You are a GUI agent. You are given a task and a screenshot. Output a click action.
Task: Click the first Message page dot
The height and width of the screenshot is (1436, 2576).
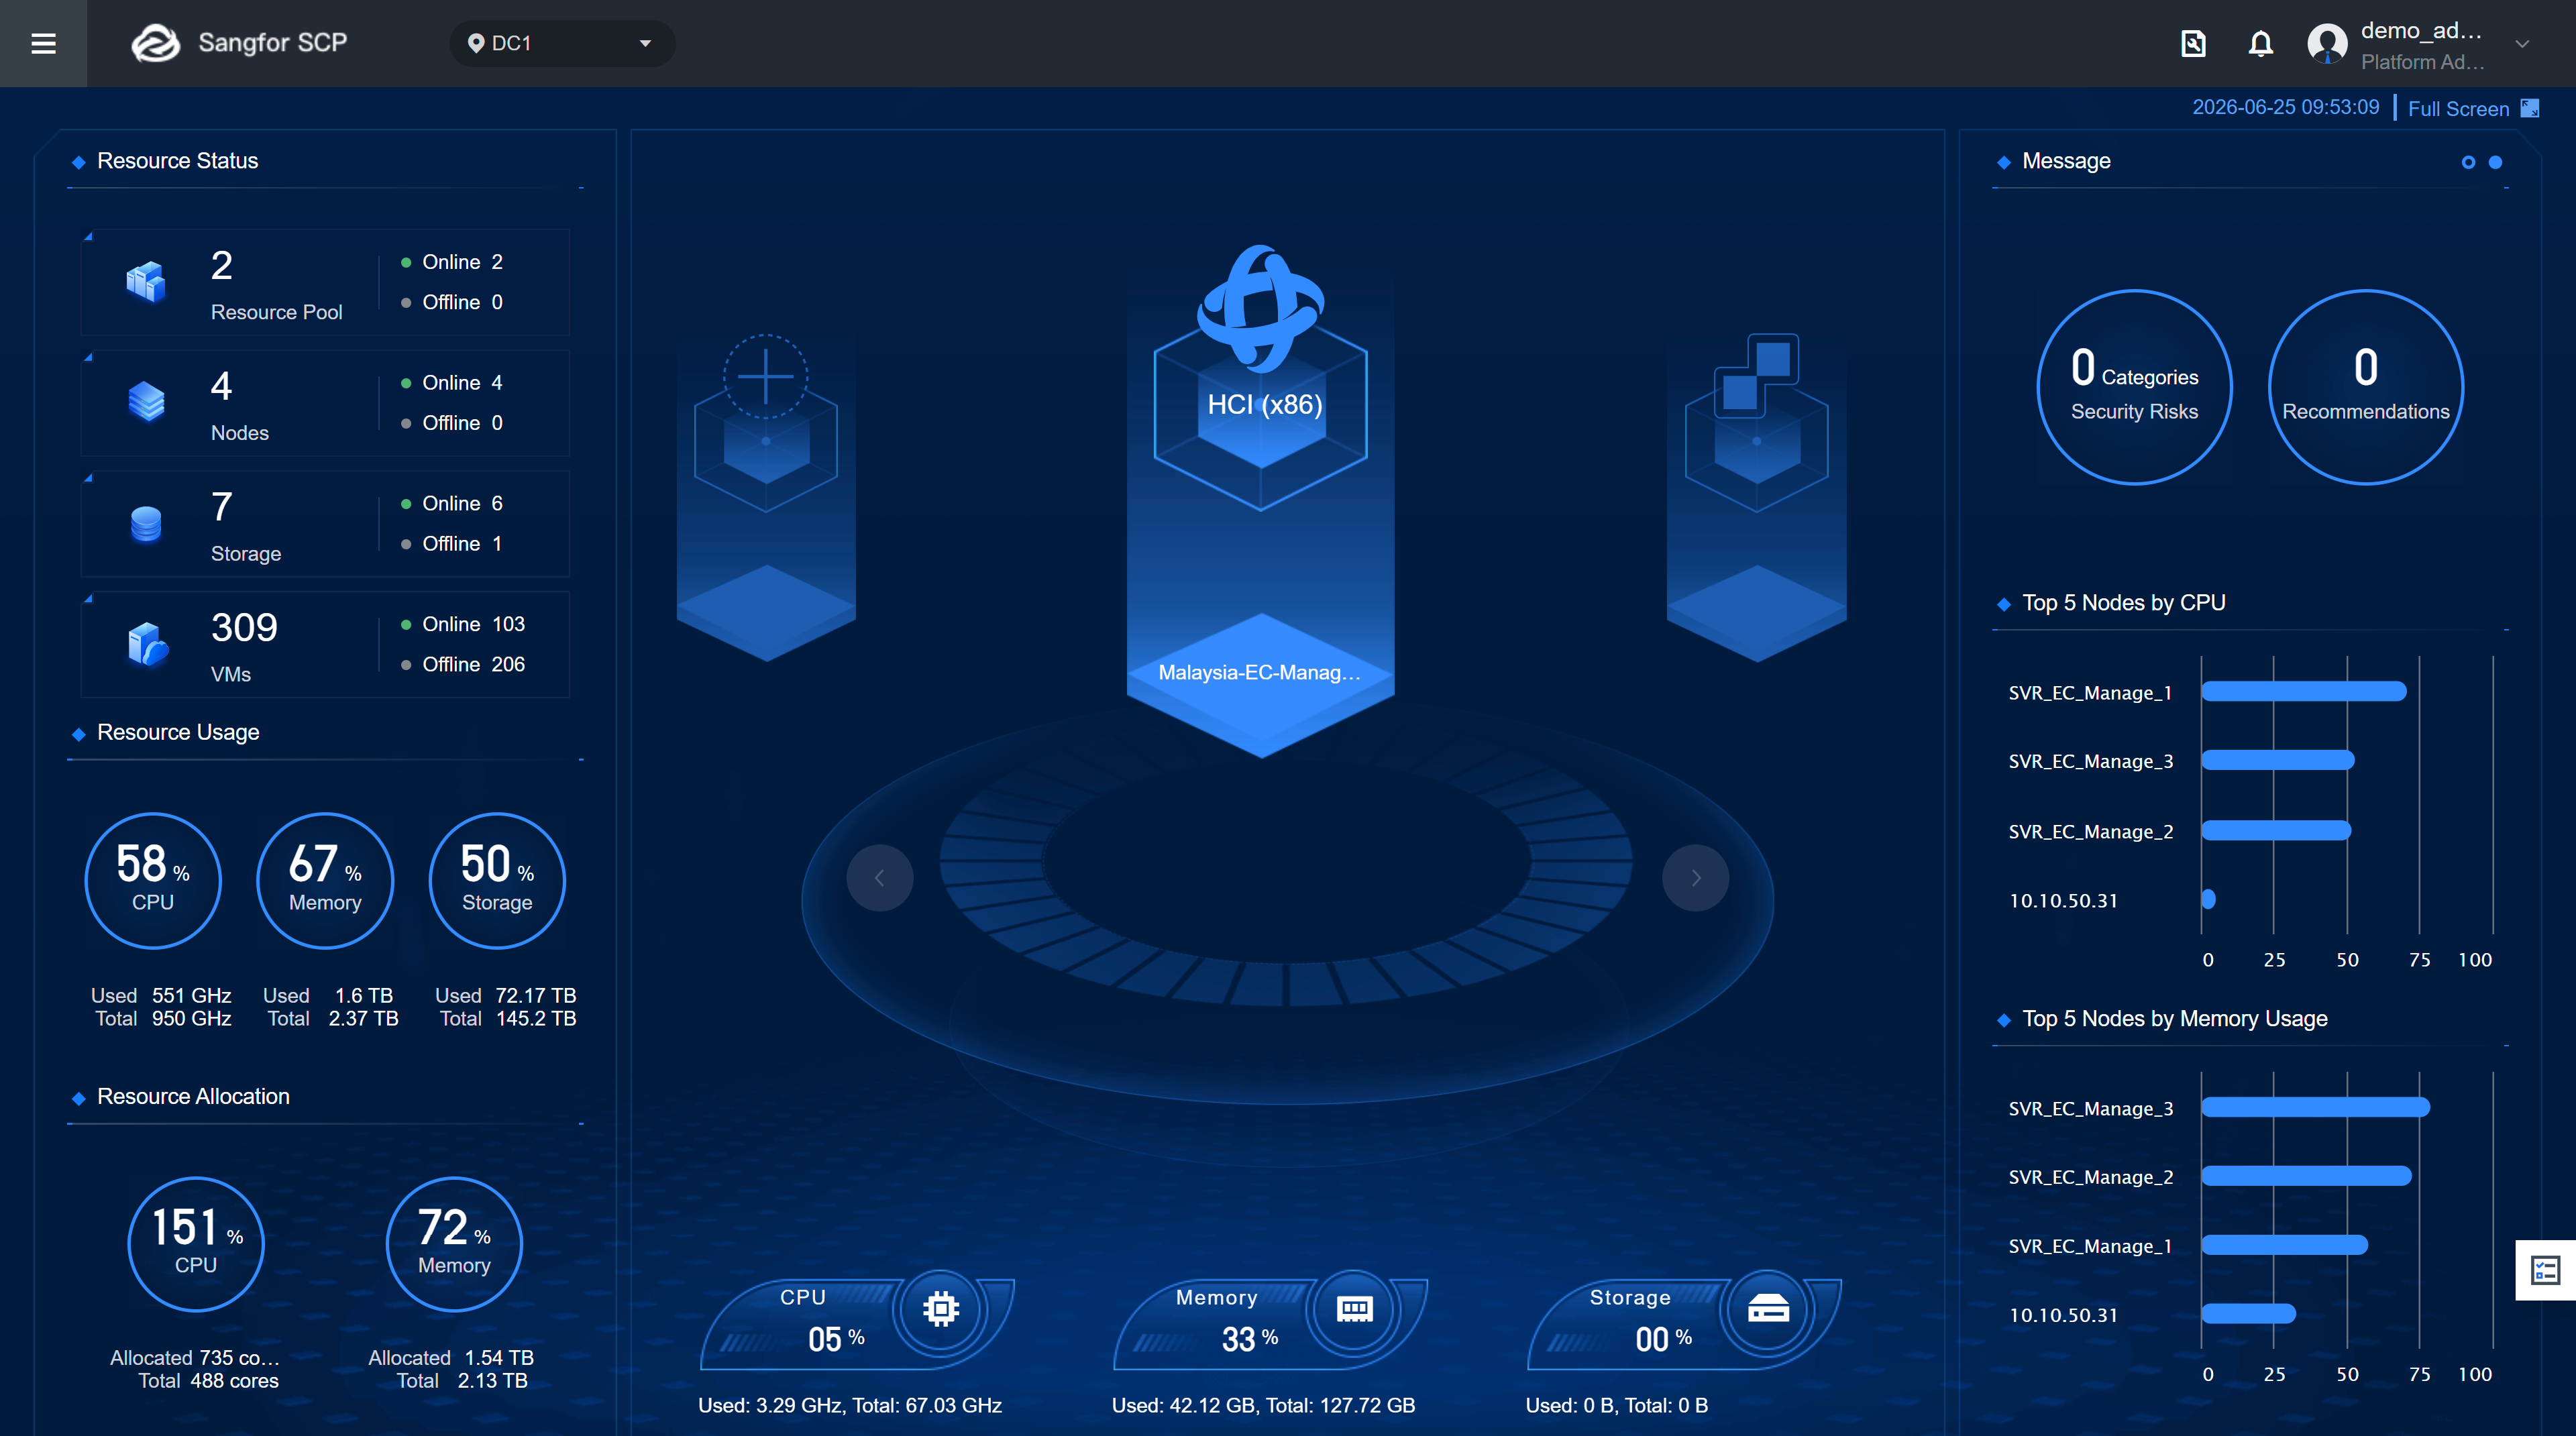tap(2468, 162)
